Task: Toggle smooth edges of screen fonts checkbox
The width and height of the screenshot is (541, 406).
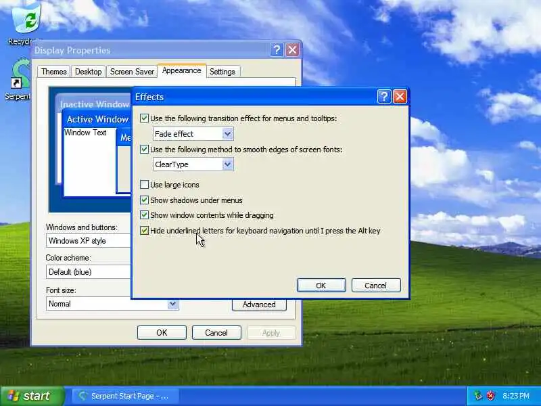Action: pyautogui.click(x=144, y=150)
